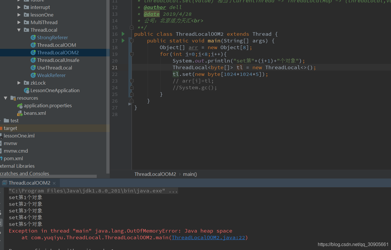Click UseThreadLocal class icon

[x=33, y=68]
